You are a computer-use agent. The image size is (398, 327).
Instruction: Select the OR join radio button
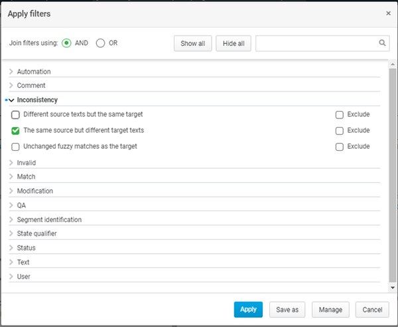click(101, 43)
